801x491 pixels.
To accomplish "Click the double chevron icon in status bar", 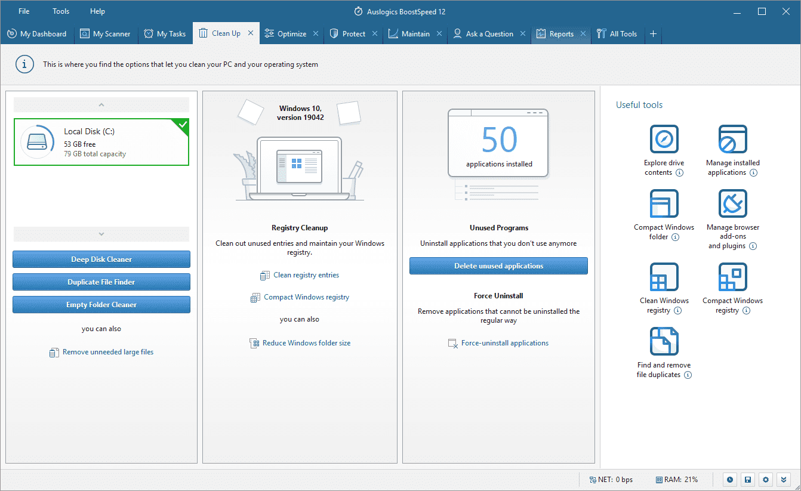I will pos(784,480).
